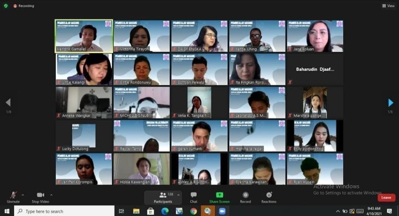
Task: Open Microsoft Edge from the taskbar
Action: coord(165,211)
